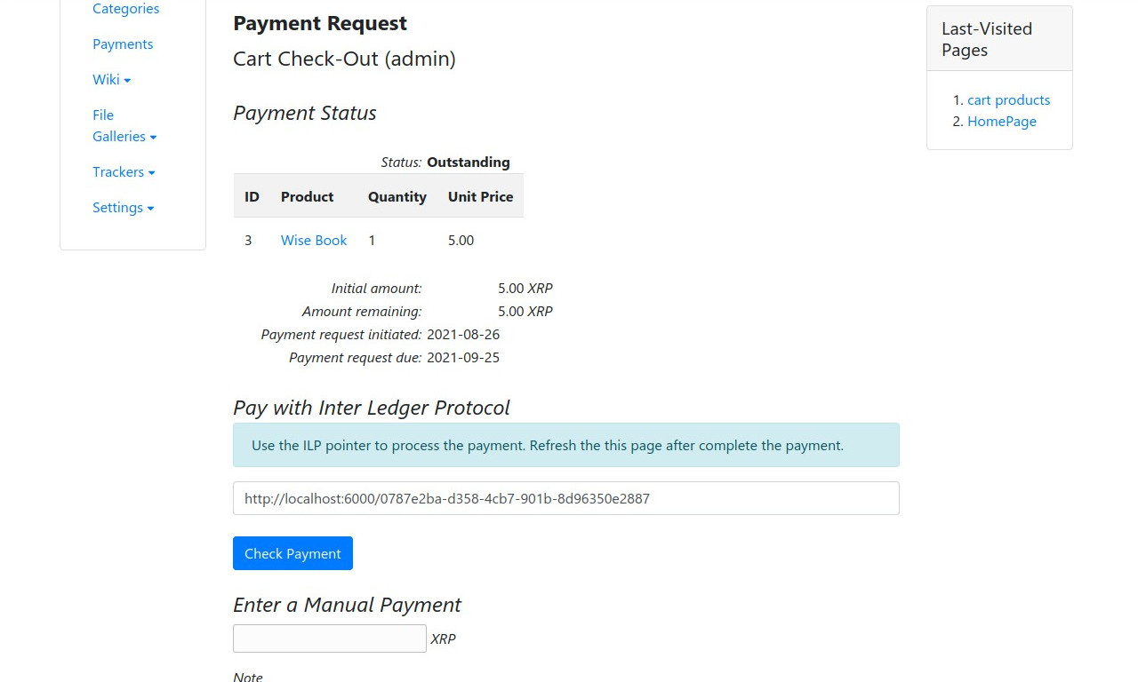Open the Categories sidebar link

click(x=125, y=9)
